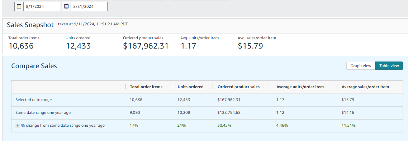Viewport: 408px width, 141px height.
Task: Switch to Graph view
Action: click(x=361, y=66)
